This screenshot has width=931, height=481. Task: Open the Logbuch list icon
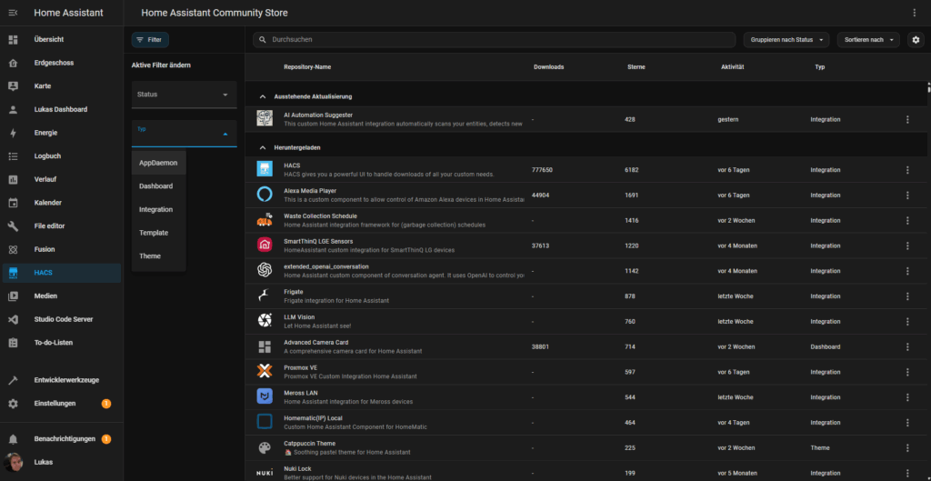click(x=13, y=156)
